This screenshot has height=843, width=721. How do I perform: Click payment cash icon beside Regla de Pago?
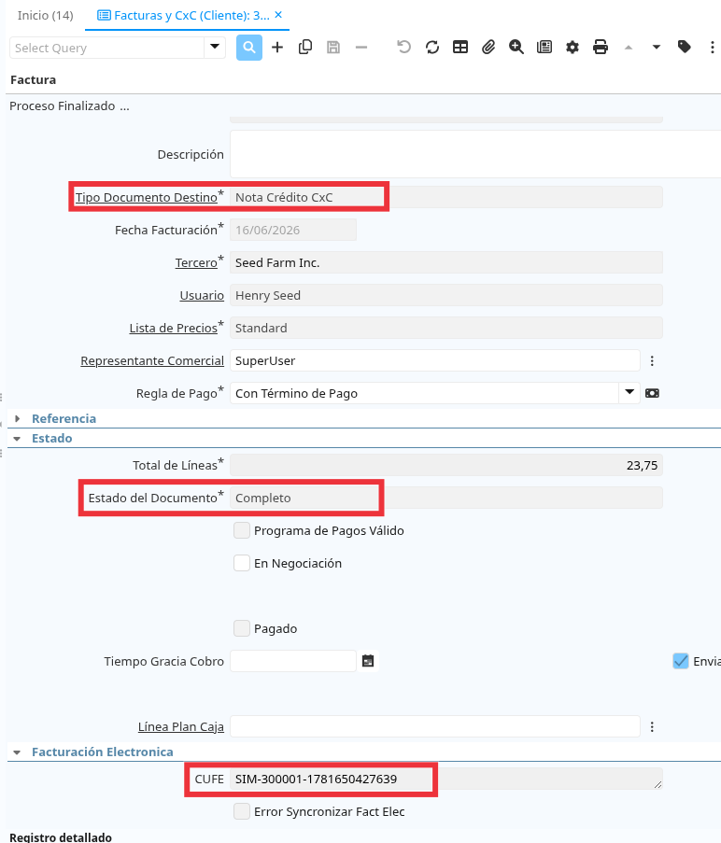click(x=652, y=394)
